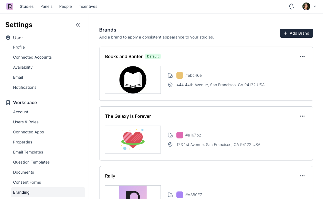Image resolution: width=323 pixels, height=199 pixels.
Task: Click the palette icon beside #e167b2
Action: tap(170, 135)
